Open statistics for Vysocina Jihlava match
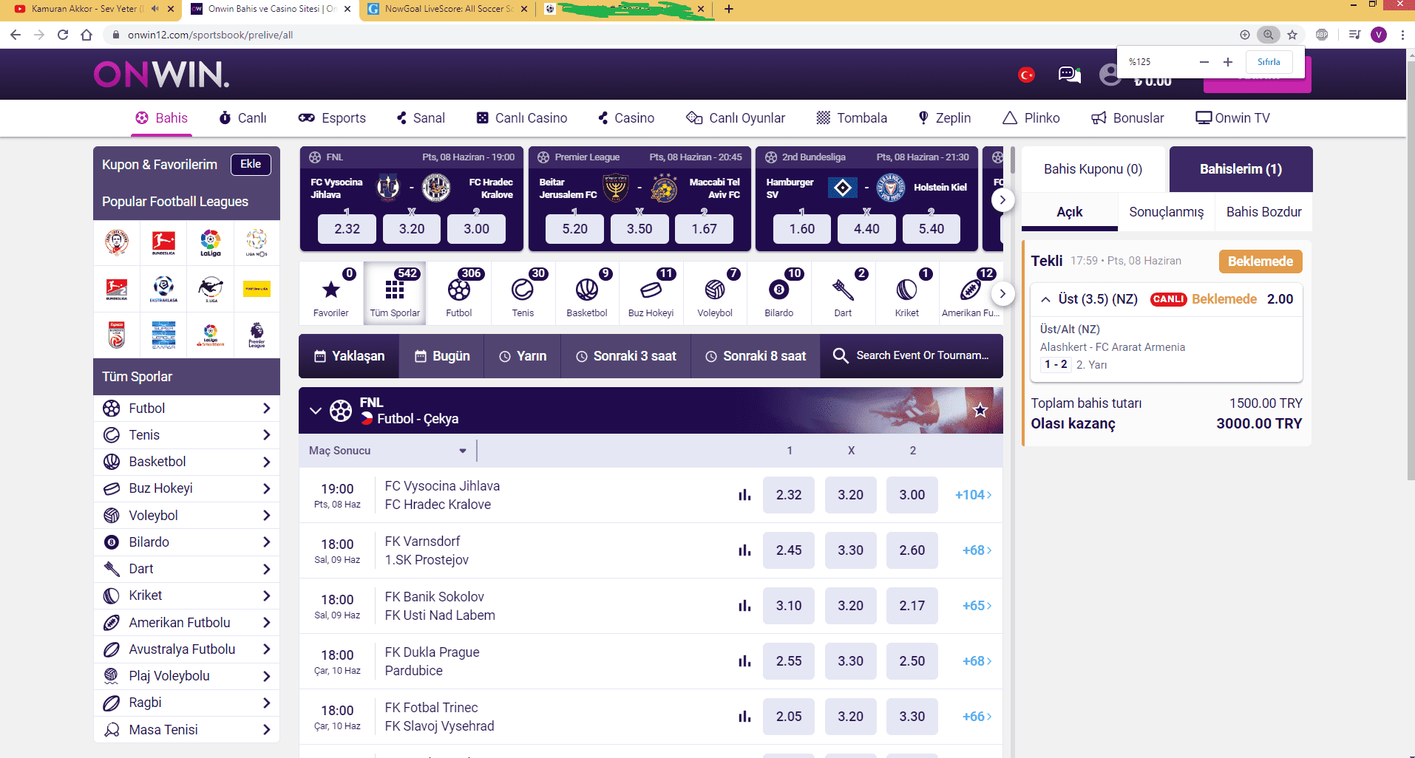The height and width of the screenshot is (758, 1415). pyautogui.click(x=744, y=495)
